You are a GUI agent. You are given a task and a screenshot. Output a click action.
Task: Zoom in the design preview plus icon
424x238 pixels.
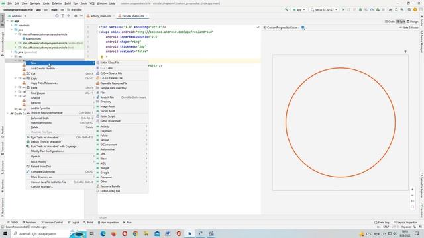pos(412,190)
